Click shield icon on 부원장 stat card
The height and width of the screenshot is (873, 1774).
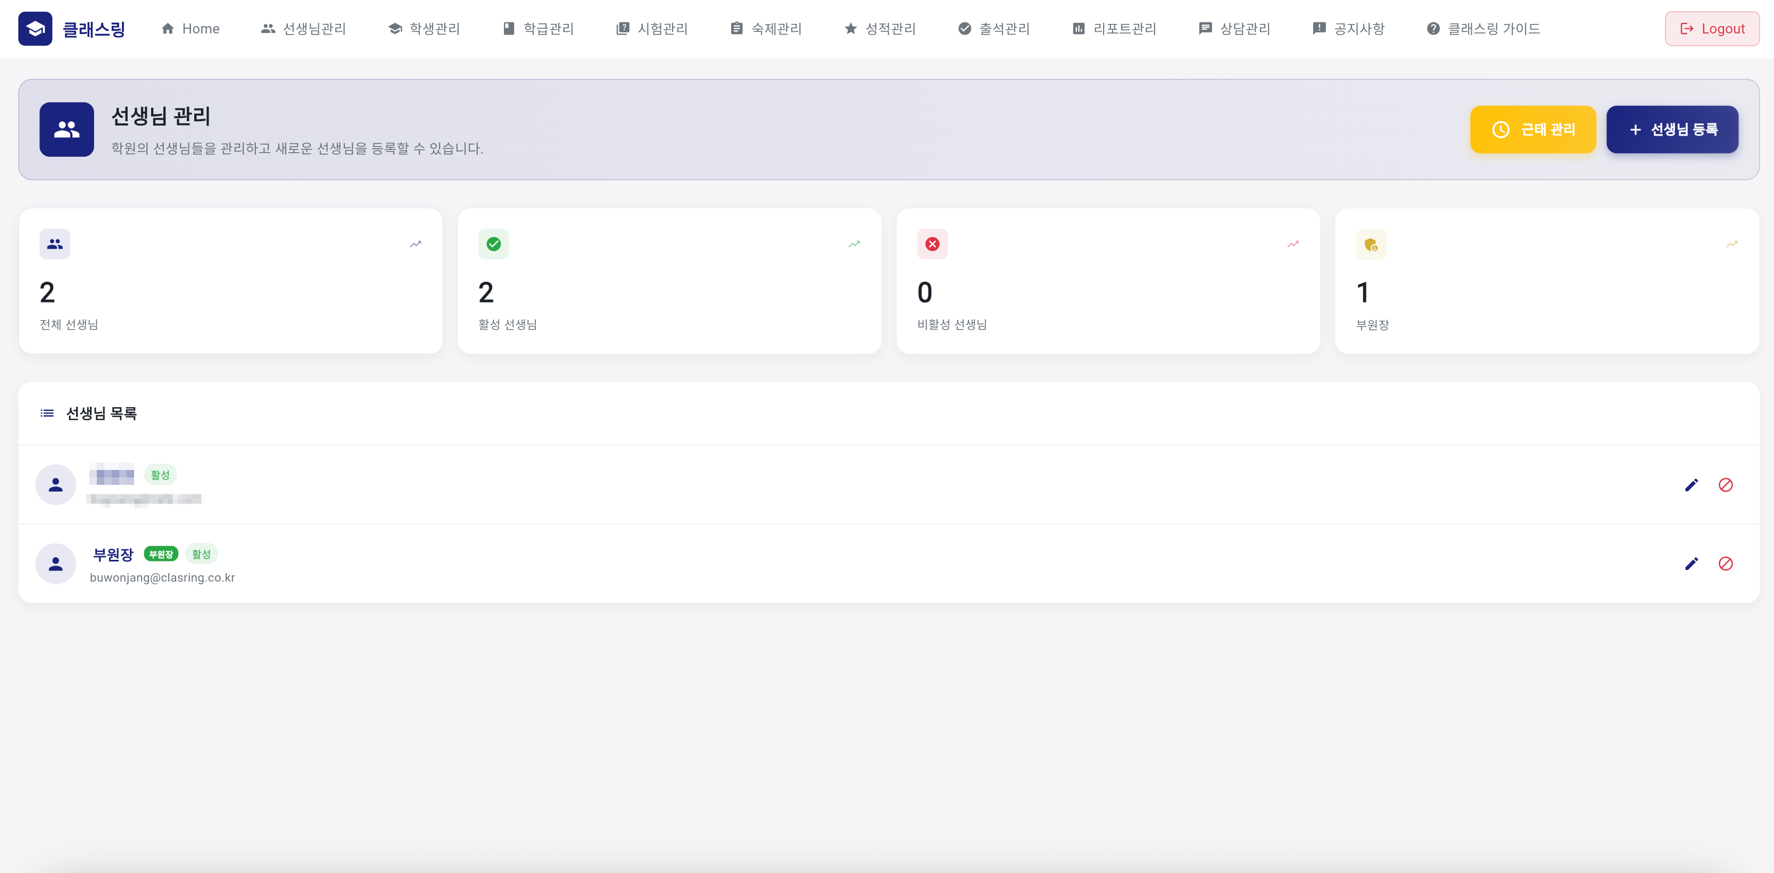click(x=1371, y=244)
